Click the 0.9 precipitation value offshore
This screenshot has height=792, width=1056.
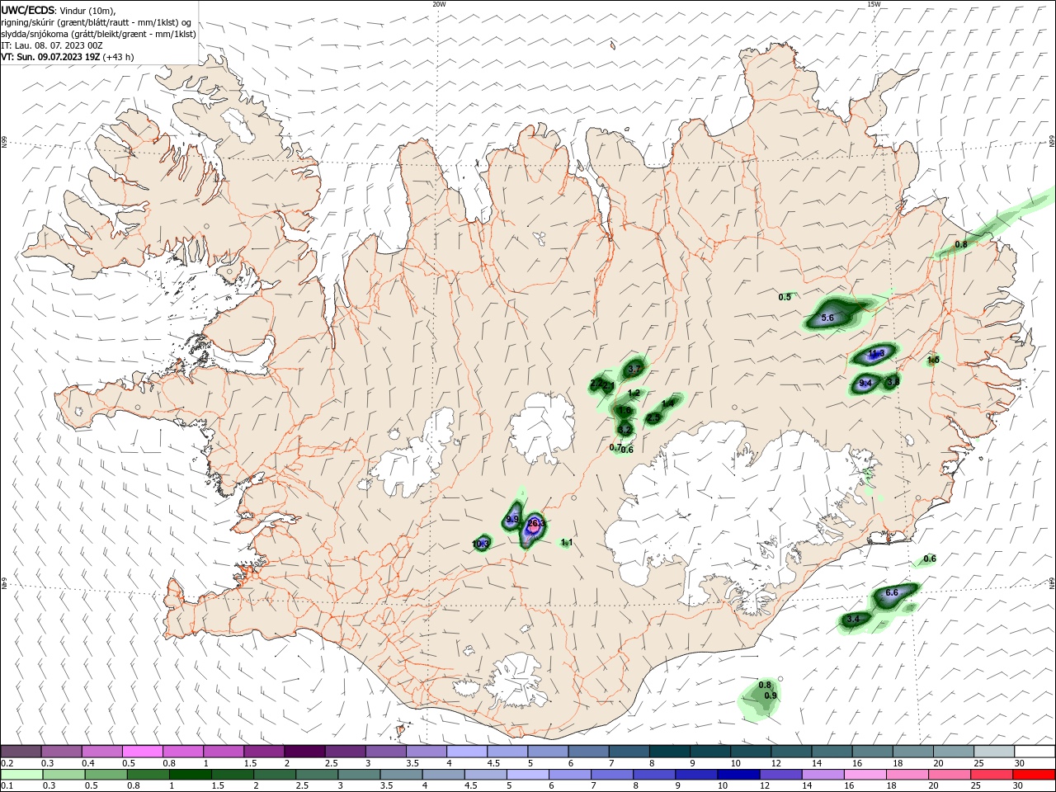pyautogui.click(x=771, y=695)
